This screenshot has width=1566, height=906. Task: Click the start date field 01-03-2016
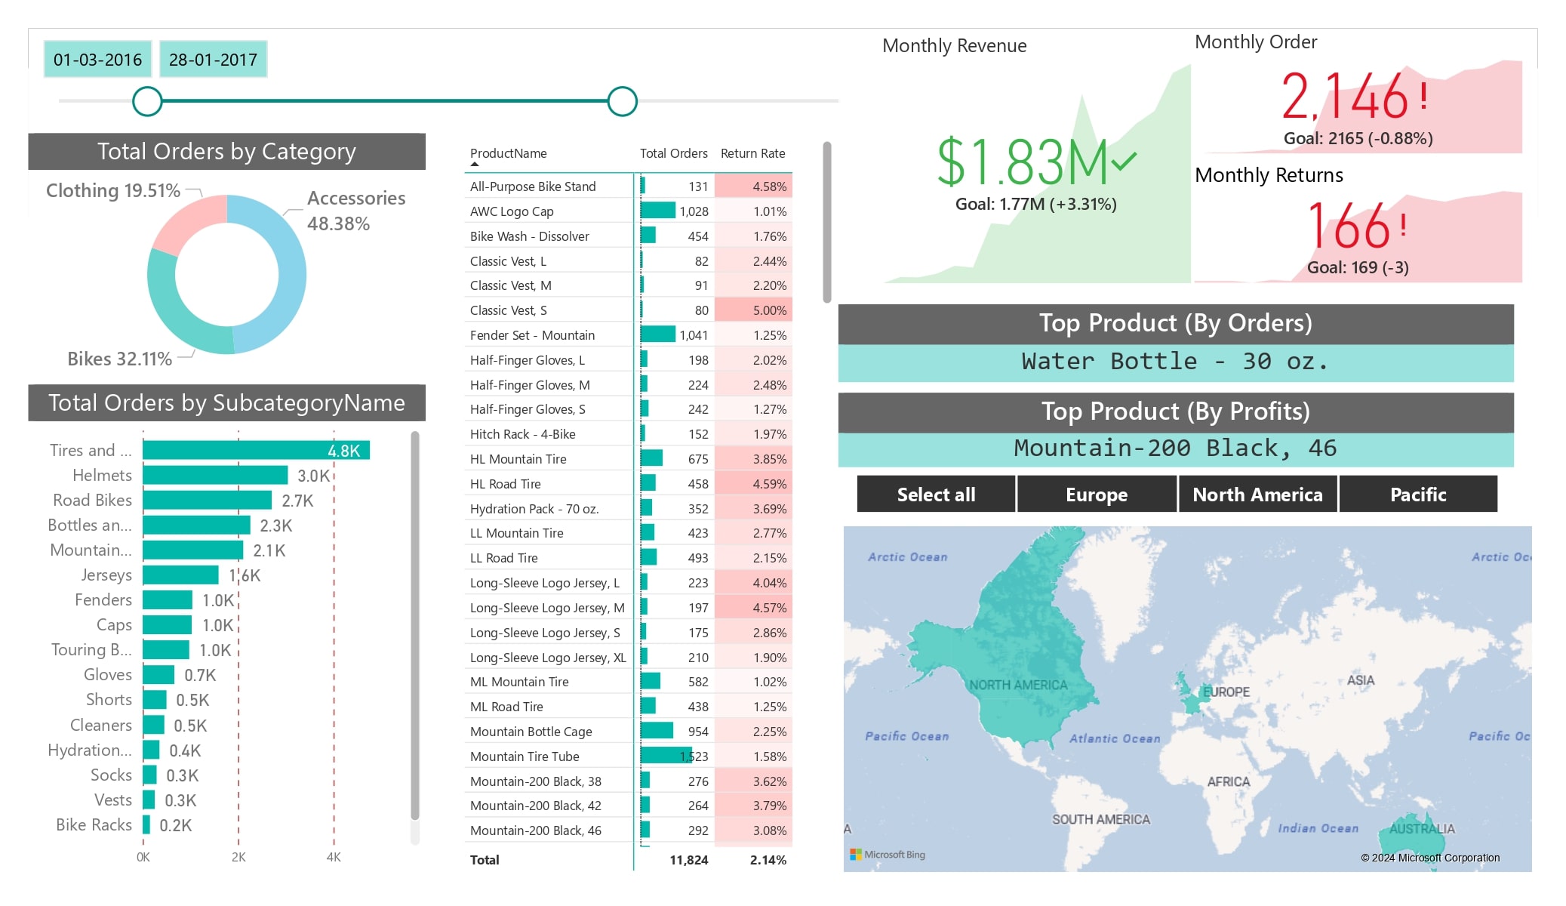point(97,59)
